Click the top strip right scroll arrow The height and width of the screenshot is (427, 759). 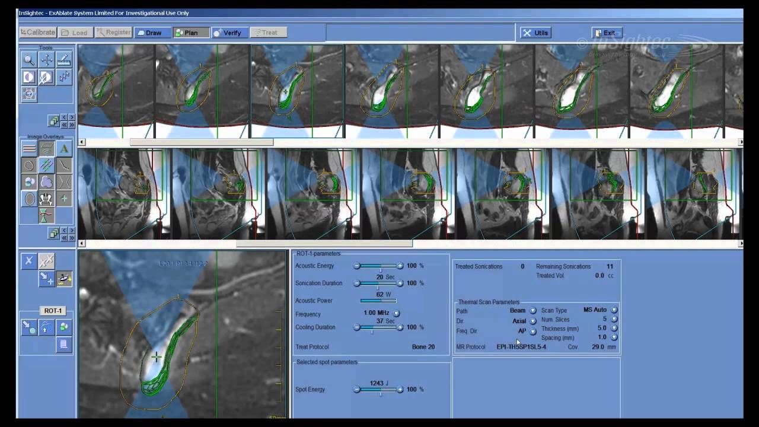[x=741, y=142]
